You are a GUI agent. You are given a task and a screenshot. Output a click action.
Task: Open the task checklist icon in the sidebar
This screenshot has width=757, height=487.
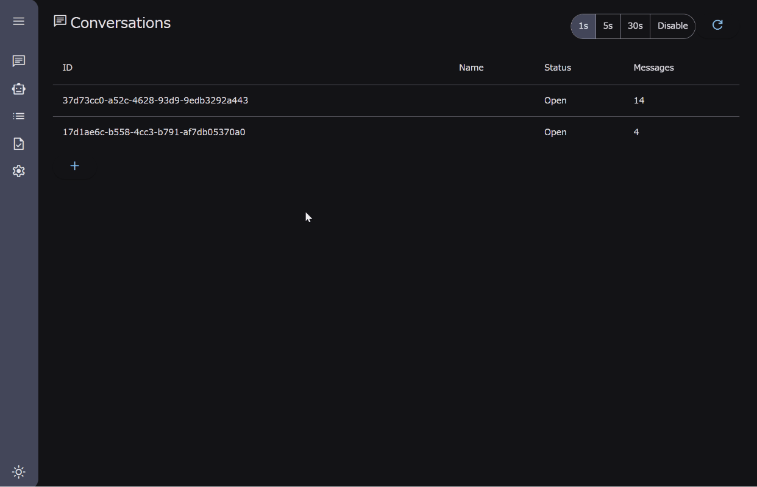[19, 144]
